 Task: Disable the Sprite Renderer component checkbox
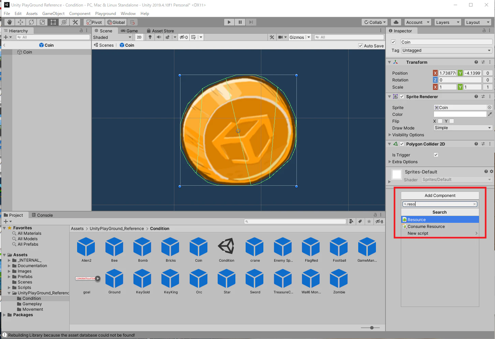coord(402,96)
